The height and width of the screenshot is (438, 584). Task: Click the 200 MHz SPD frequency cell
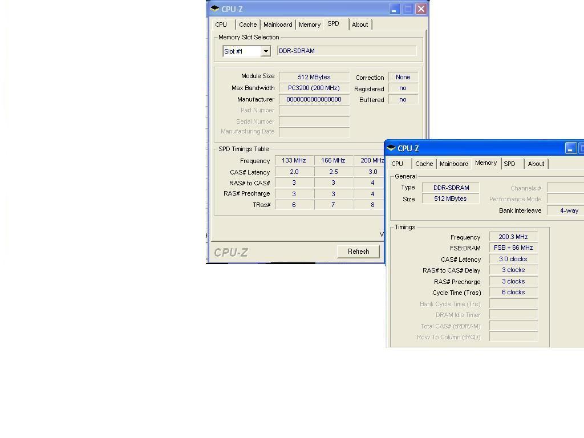(369, 160)
